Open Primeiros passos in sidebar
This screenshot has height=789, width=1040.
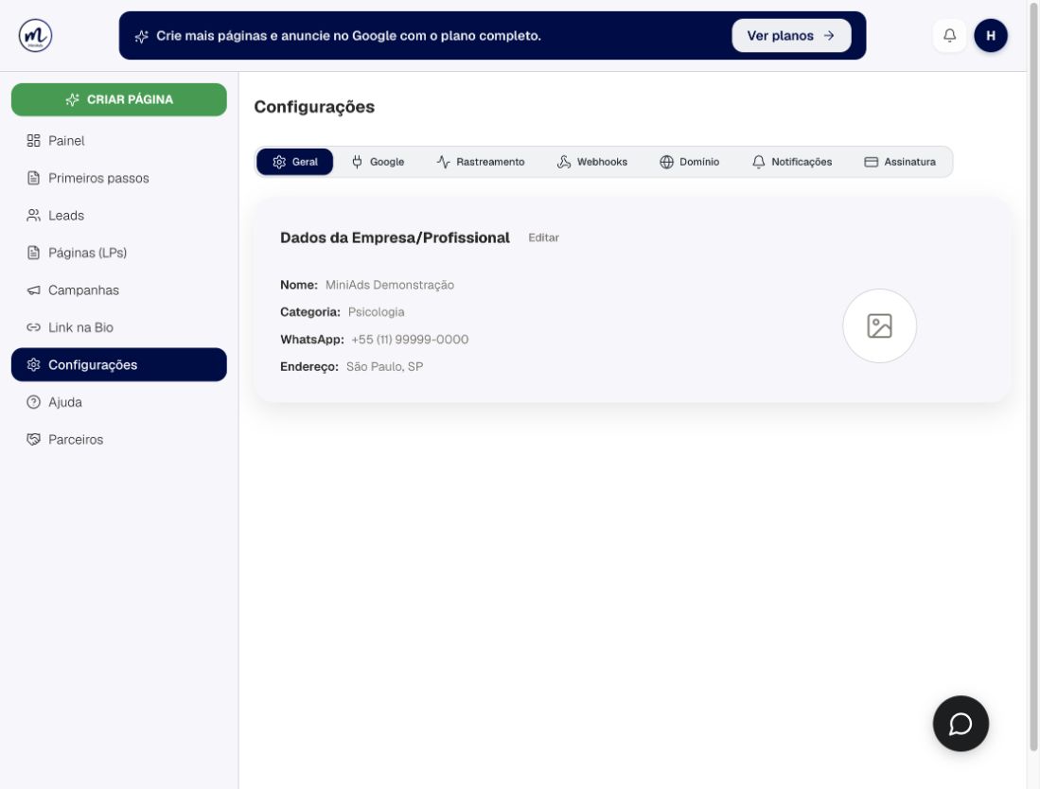118,178
